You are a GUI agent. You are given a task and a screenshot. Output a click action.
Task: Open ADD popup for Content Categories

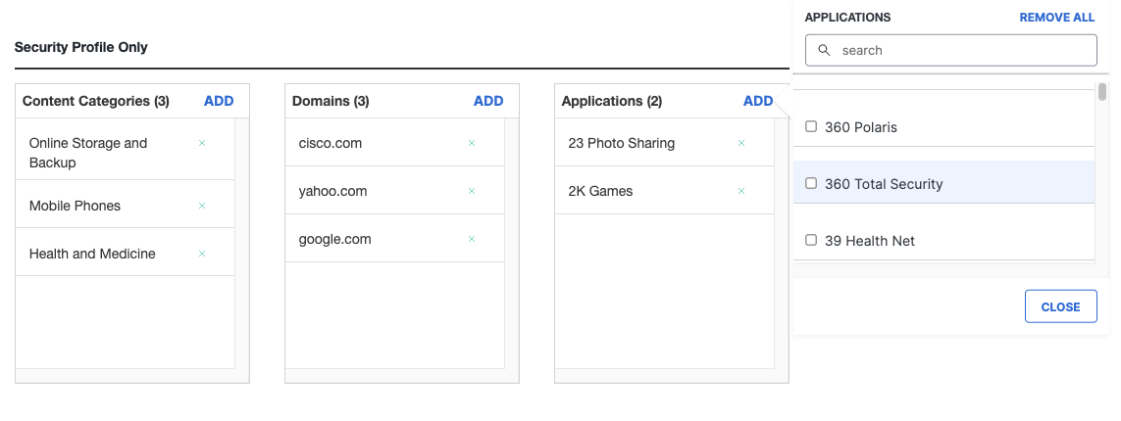click(219, 101)
